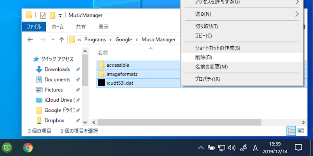This screenshot has height=156, width=313.
Task: Expand the recent locations dropdown arrow
Action: pos(52,40)
